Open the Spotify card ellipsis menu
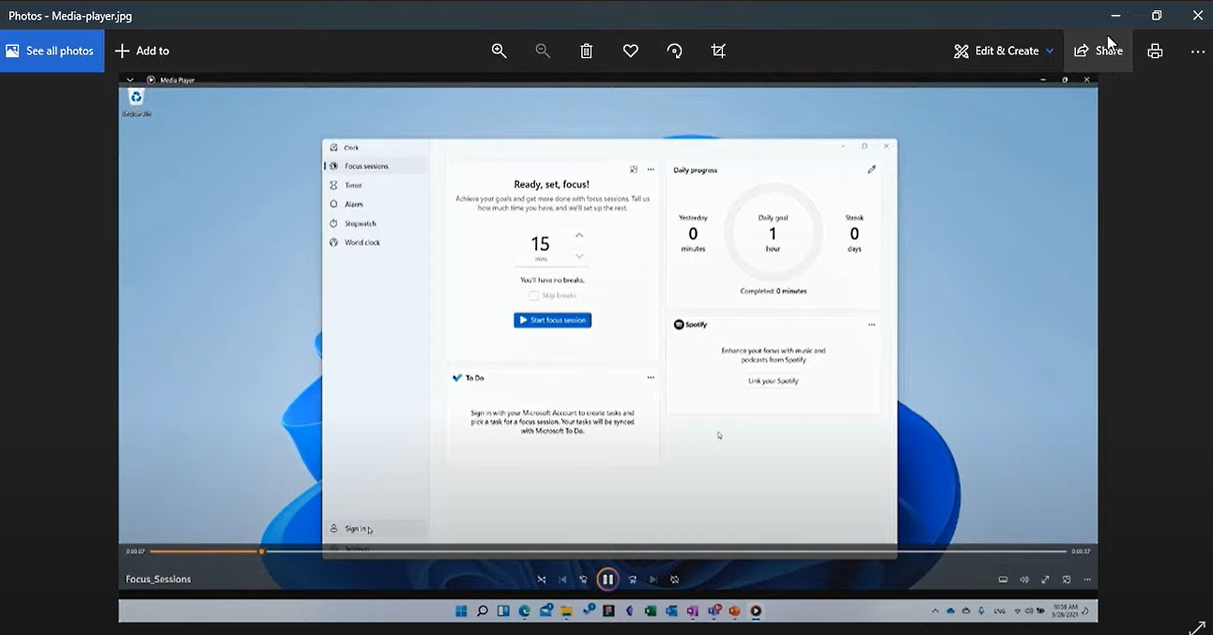This screenshot has height=635, width=1213. [871, 325]
